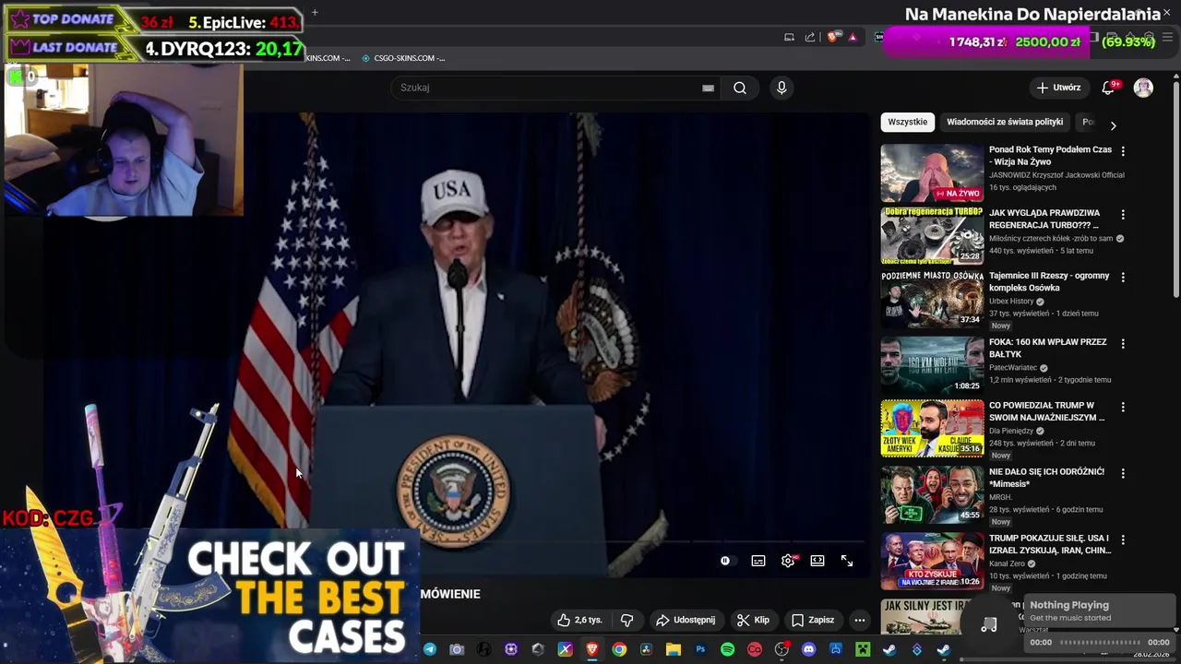Image resolution: width=1181 pixels, height=664 pixels.
Task: Click share page icon in address bar
Action: click(x=810, y=37)
